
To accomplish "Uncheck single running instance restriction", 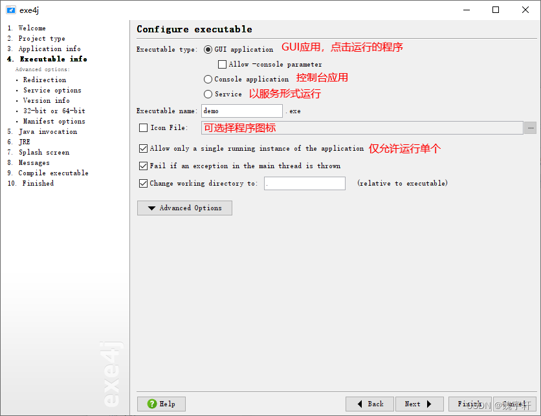I will pyautogui.click(x=143, y=148).
